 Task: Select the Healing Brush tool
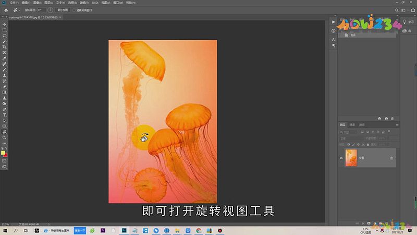pyautogui.click(x=4, y=64)
